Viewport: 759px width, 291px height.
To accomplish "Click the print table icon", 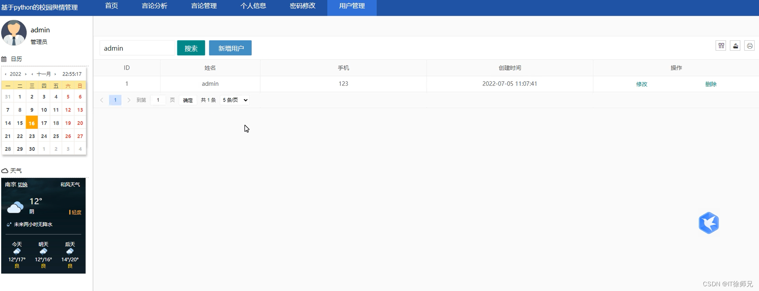I will [750, 46].
